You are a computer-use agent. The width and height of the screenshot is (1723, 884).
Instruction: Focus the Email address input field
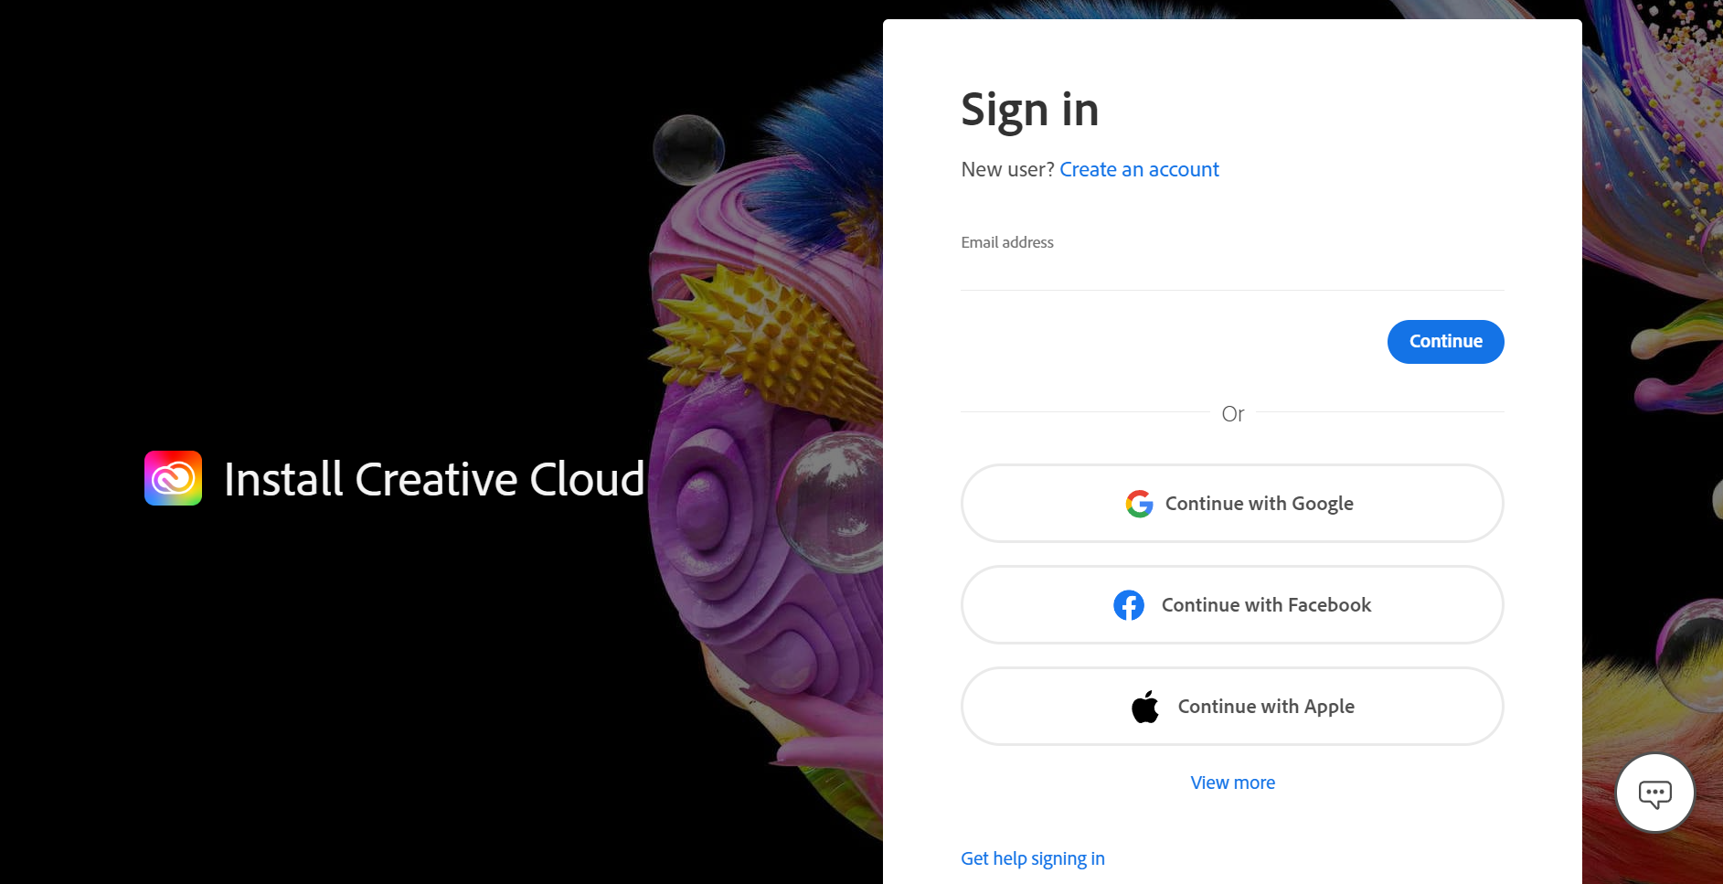(1232, 272)
